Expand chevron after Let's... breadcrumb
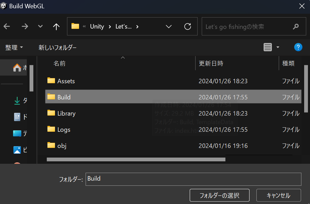310x204 pixels. click(137, 26)
